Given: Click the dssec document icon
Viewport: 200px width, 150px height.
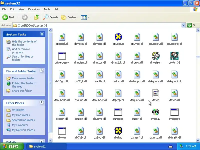Looking at the screenshot, I should click(x=155, y=93).
